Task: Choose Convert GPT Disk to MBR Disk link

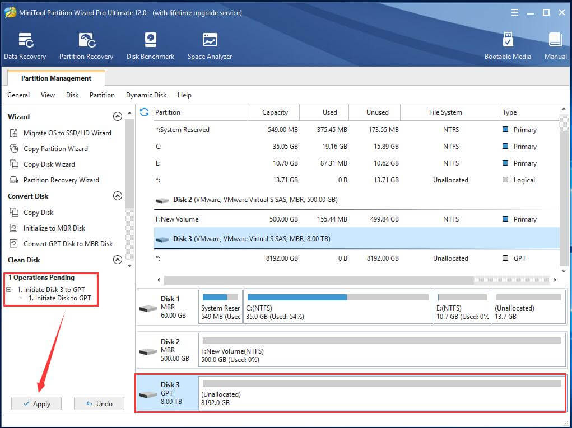Action: point(68,244)
